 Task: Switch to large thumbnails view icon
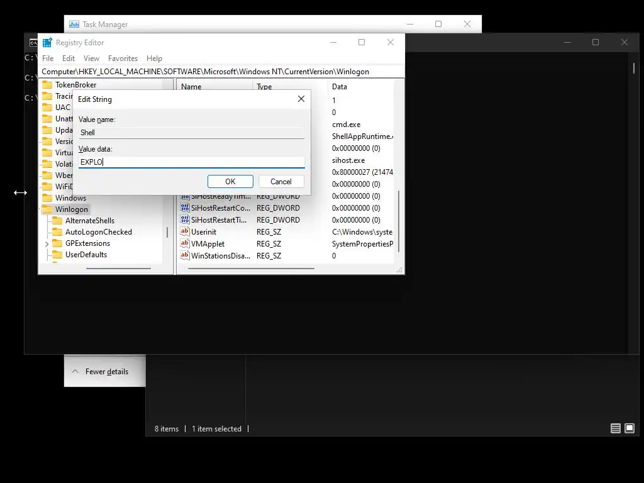[629, 428]
